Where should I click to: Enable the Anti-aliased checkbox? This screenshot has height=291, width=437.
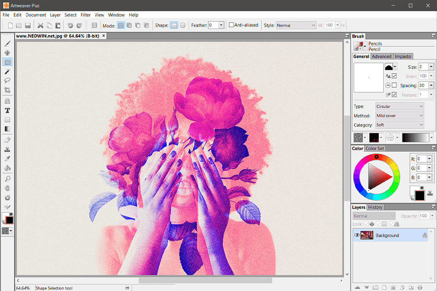pos(232,25)
